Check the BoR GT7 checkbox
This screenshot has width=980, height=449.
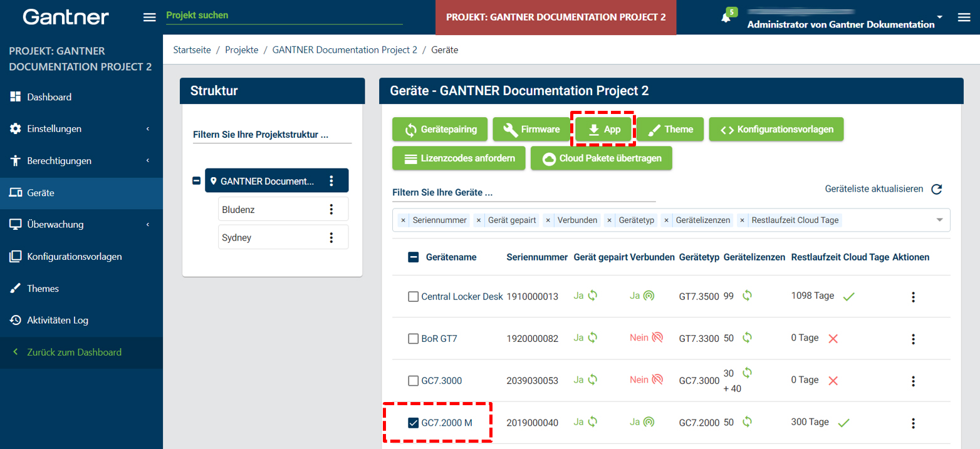(x=413, y=339)
